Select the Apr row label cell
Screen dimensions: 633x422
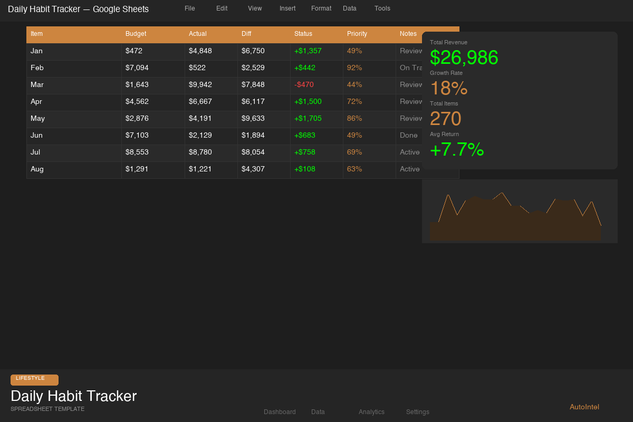pos(74,102)
